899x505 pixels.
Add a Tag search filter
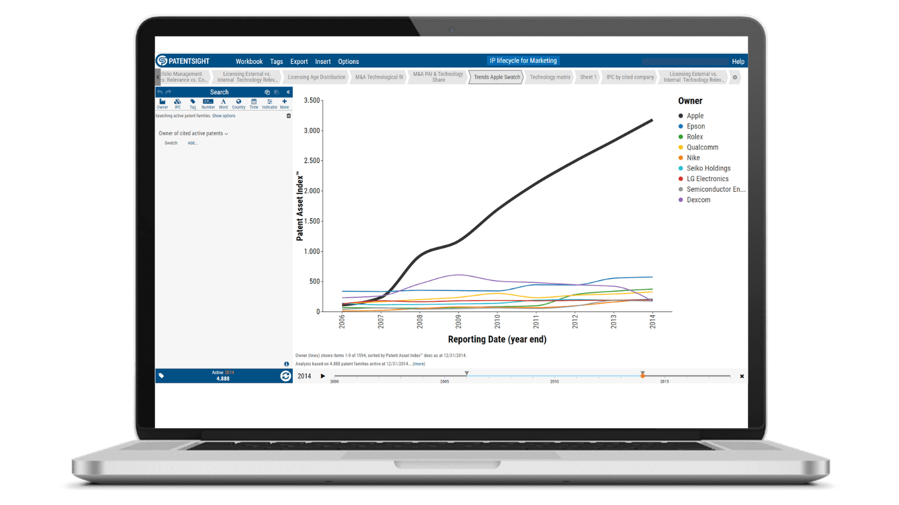pos(193,104)
